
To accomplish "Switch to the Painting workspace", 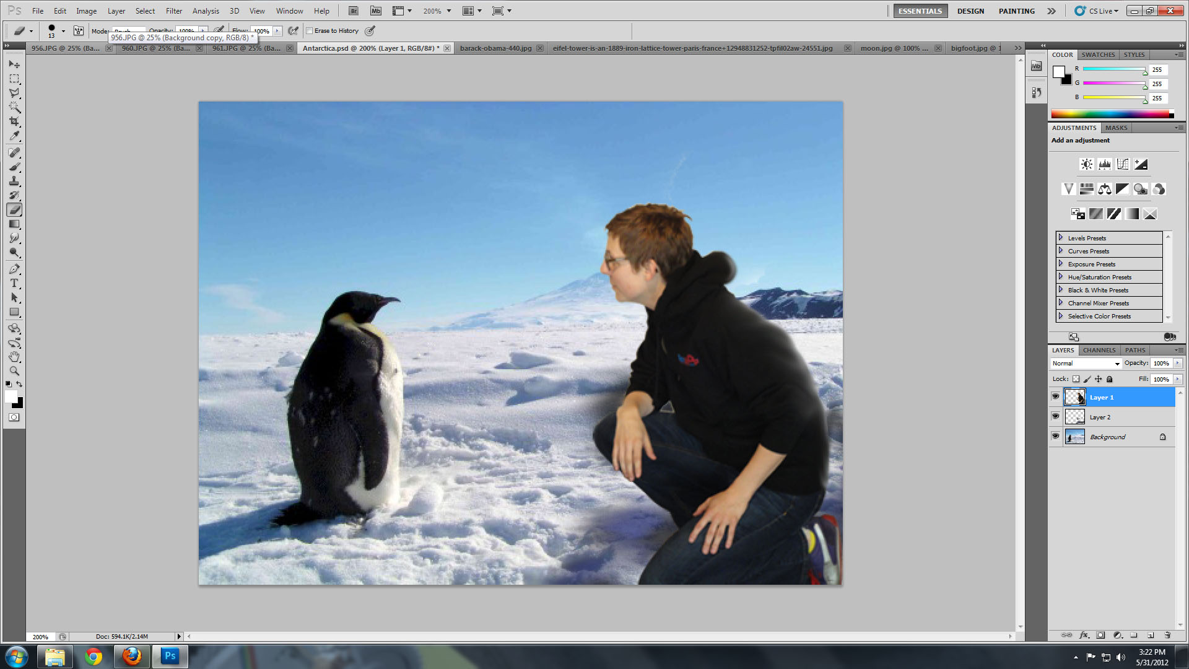I will click(x=1016, y=11).
